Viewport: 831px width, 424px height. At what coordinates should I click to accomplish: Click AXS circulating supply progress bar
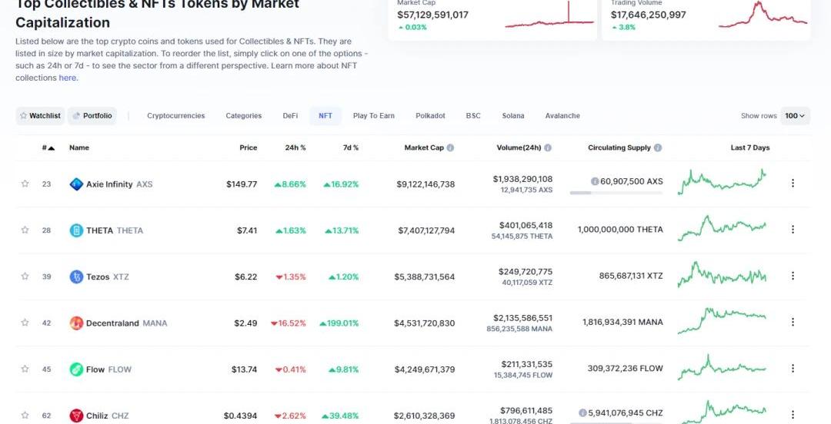(x=616, y=193)
